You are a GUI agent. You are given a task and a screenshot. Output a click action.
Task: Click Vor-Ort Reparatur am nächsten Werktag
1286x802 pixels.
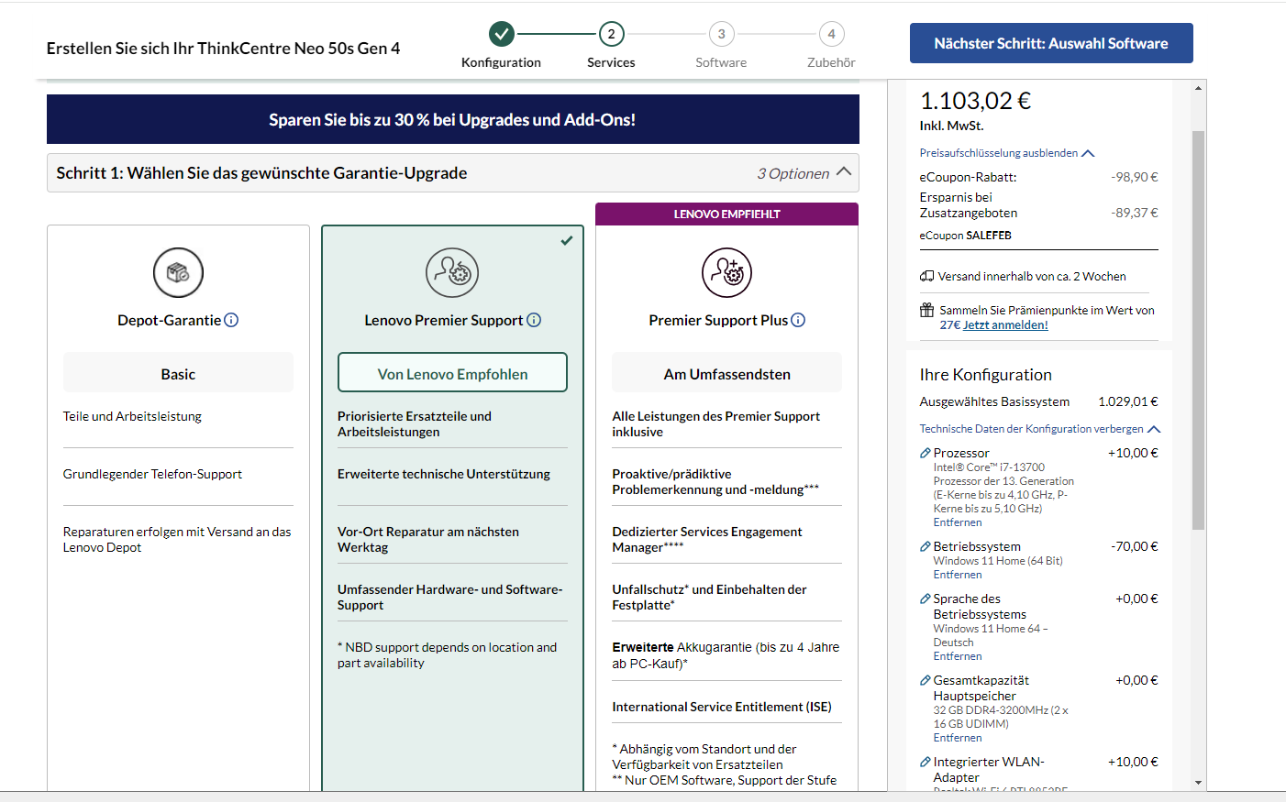428,539
